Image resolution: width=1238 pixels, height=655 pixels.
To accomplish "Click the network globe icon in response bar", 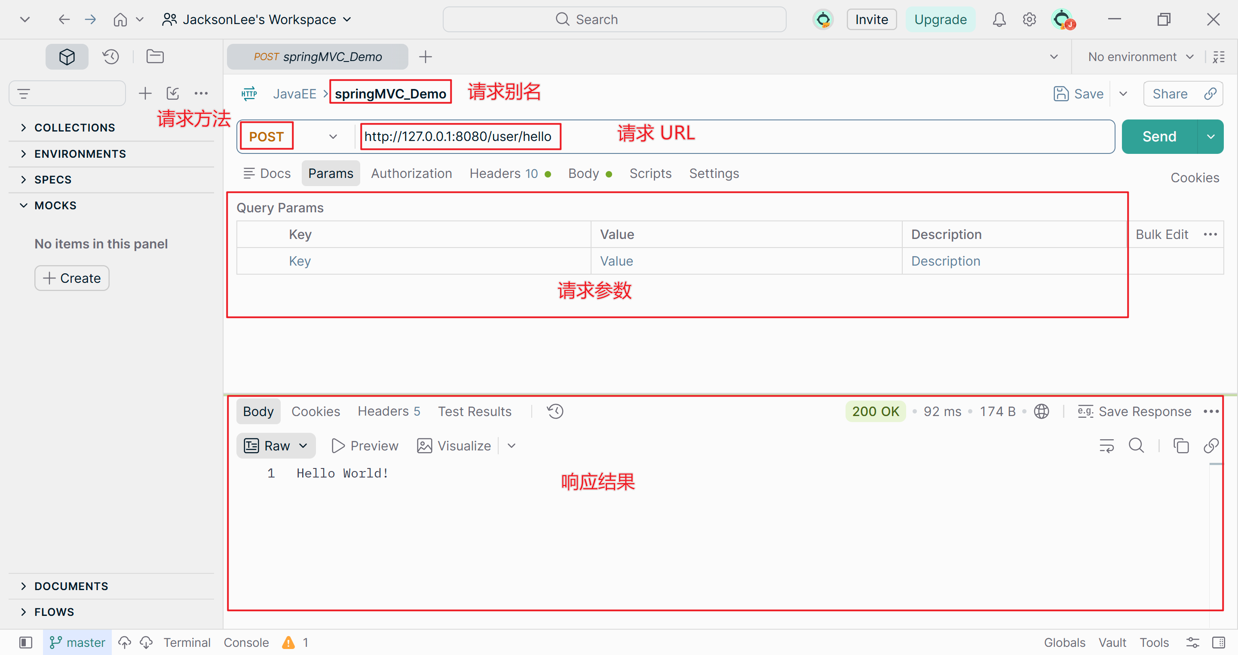I will [x=1042, y=411].
